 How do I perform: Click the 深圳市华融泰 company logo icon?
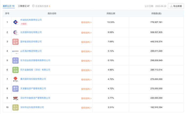[15, 98]
